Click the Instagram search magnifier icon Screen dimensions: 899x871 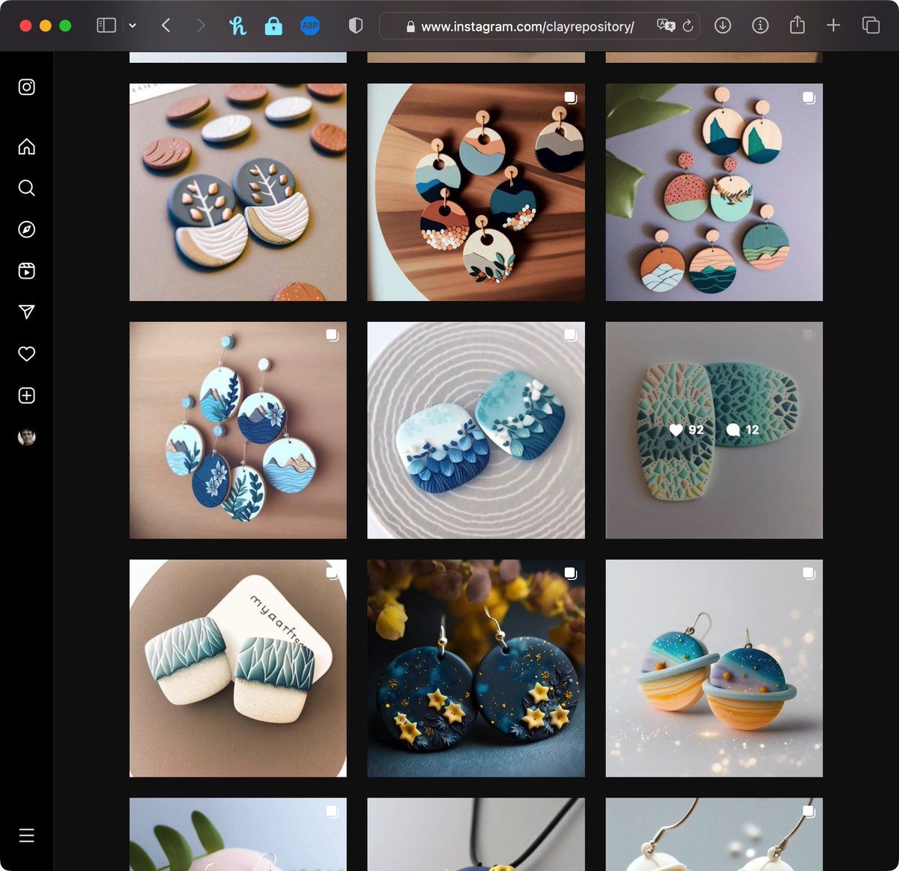tap(27, 188)
